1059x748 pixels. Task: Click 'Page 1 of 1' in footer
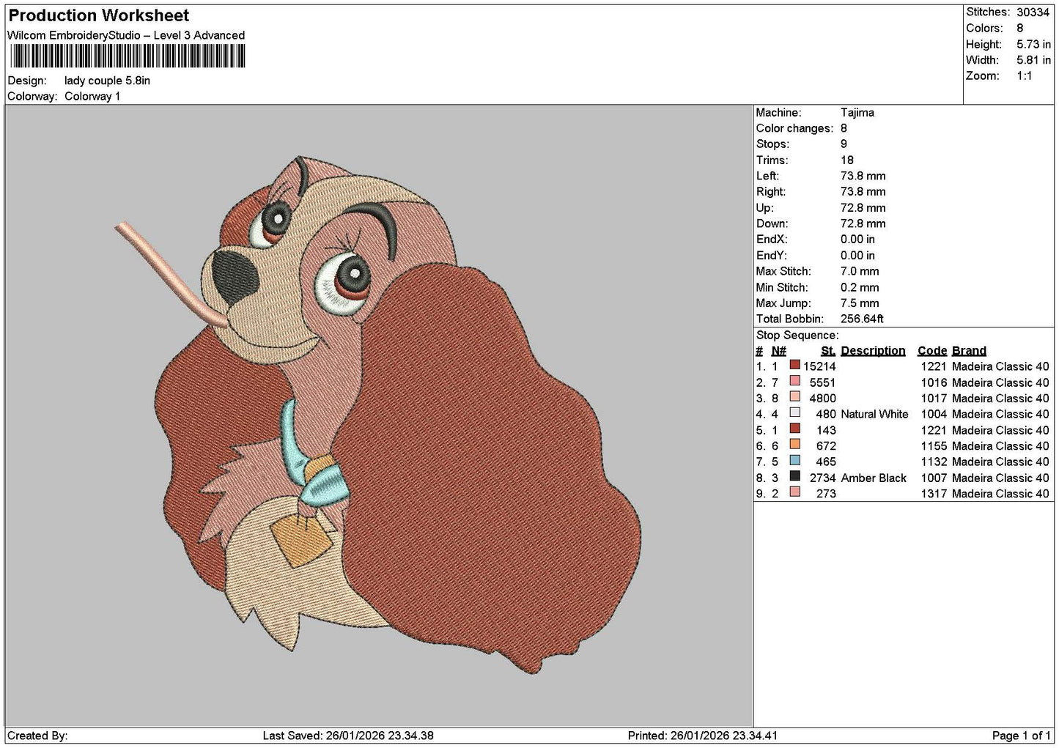click(1022, 736)
